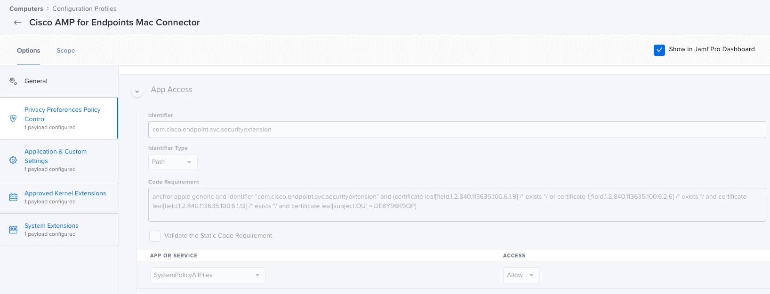Open the SystemPolicyAllFiles service dropdown
Image resolution: width=770 pixels, height=294 pixels.
[208, 275]
